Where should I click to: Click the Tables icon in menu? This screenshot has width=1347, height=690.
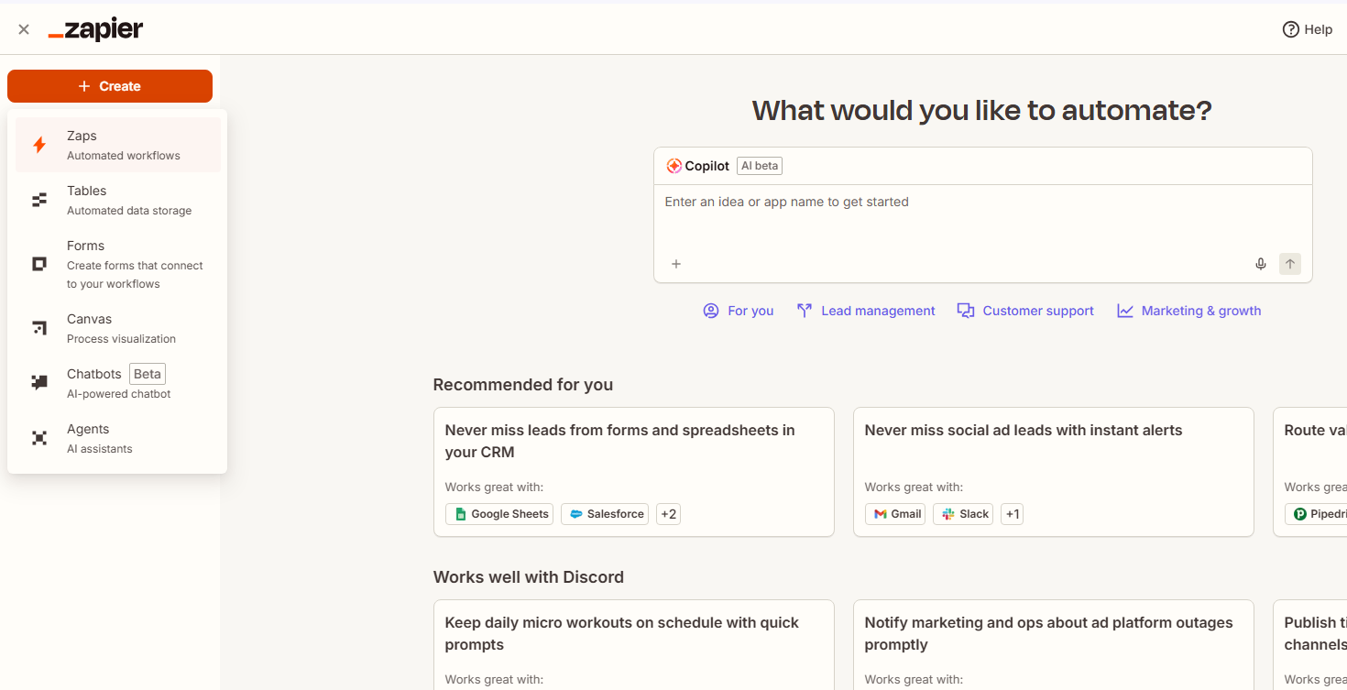point(39,200)
